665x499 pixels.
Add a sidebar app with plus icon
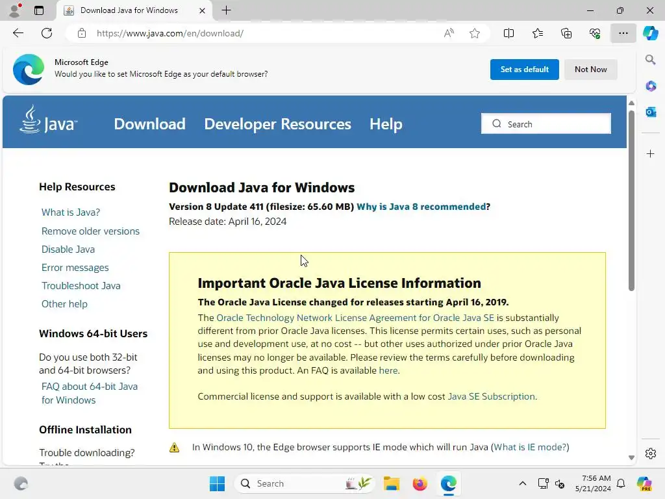[x=651, y=153]
